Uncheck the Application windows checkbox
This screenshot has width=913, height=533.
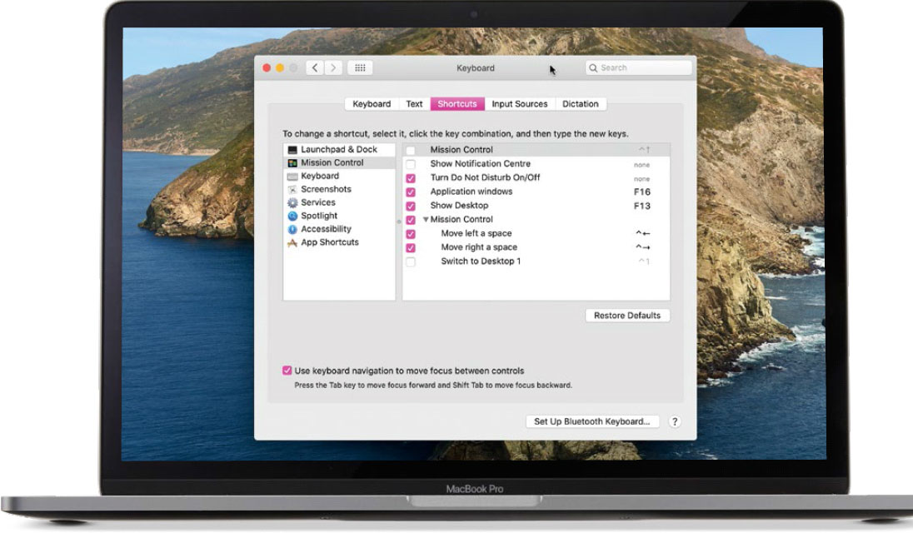point(411,192)
